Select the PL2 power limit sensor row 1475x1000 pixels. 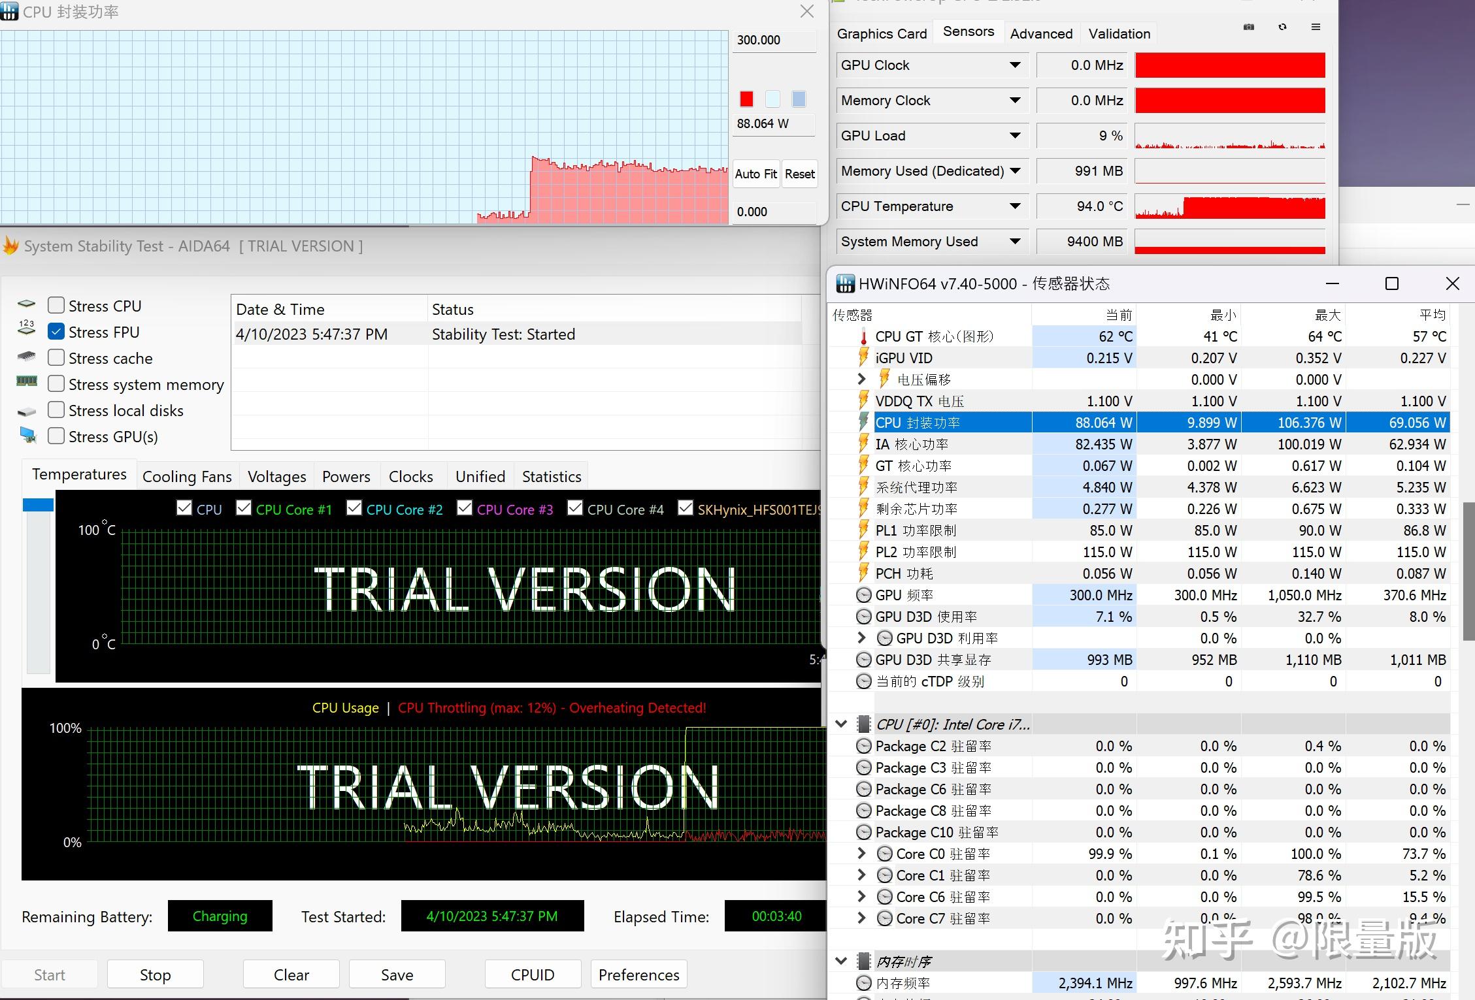[x=916, y=553]
